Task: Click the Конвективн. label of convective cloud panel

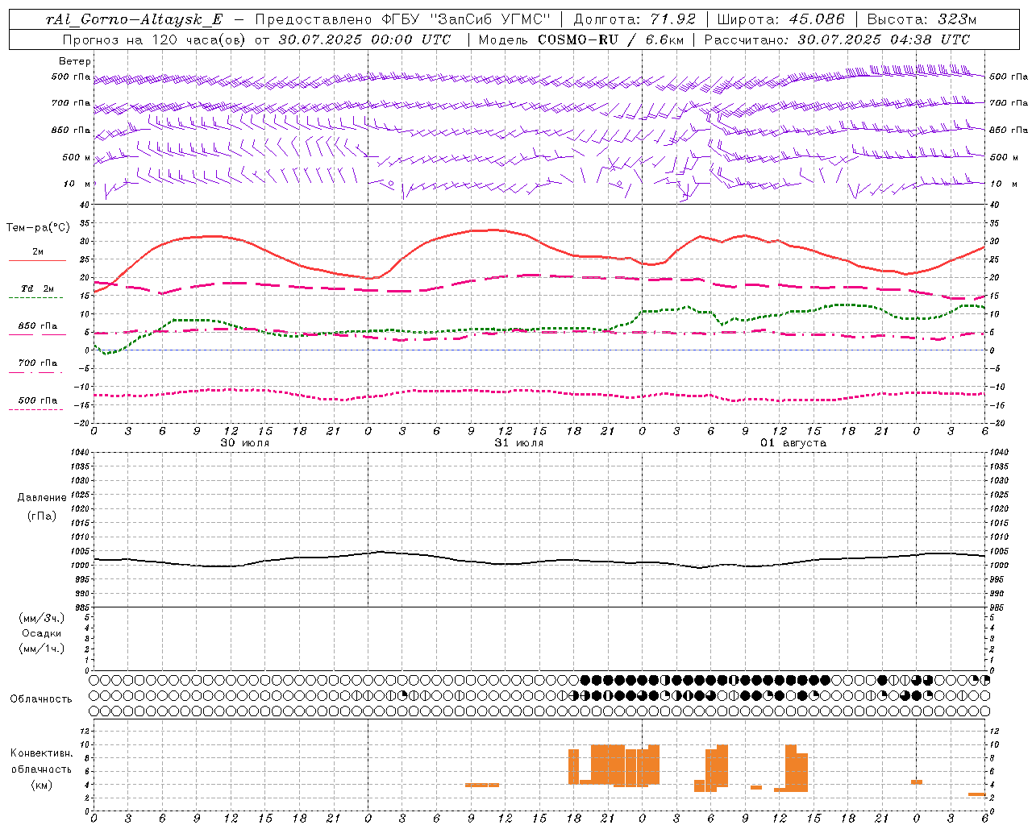Action: click(42, 753)
